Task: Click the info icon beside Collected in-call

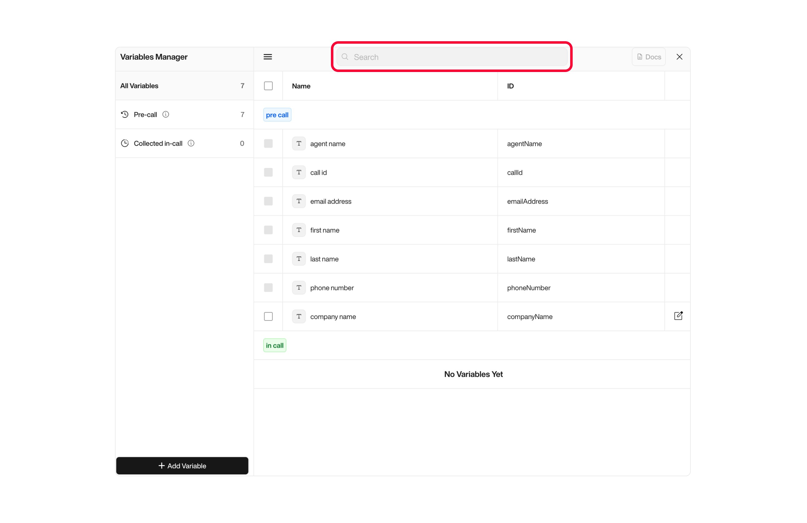Action: pyautogui.click(x=191, y=143)
